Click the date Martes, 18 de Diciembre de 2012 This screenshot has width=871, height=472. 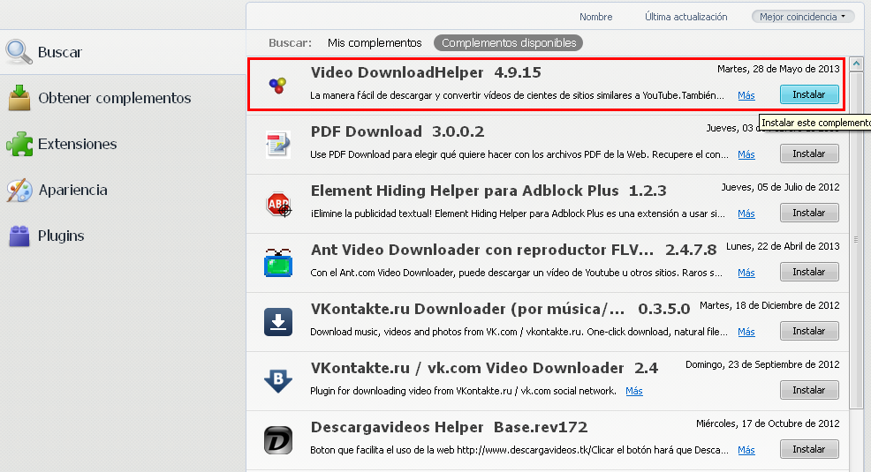(769, 305)
